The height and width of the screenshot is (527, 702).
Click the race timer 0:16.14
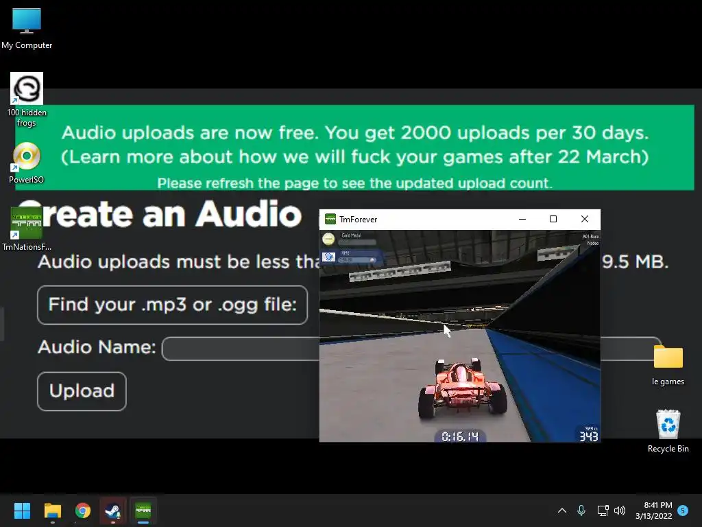click(x=460, y=436)
